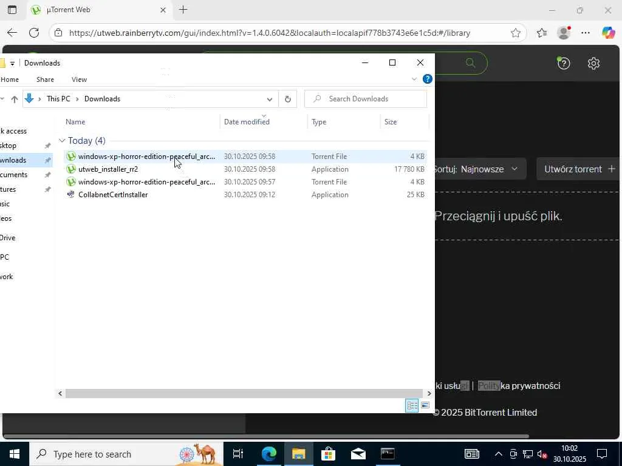Open the View ribbon tab

click(x=79, y=79)
